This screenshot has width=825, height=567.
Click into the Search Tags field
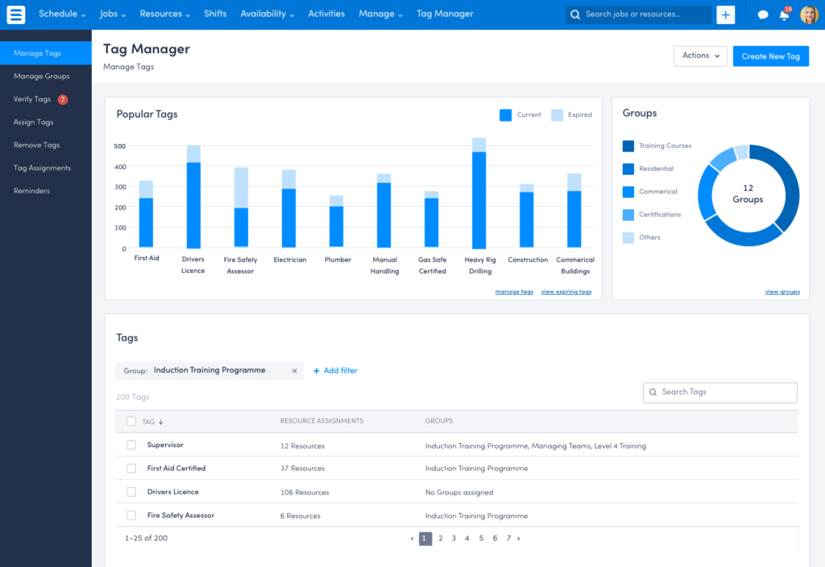tap(719, 392)
